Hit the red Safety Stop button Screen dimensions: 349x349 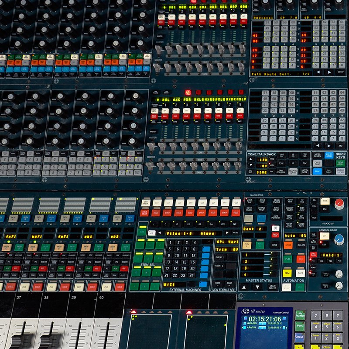pyautogui.click(x=275, y=235)
